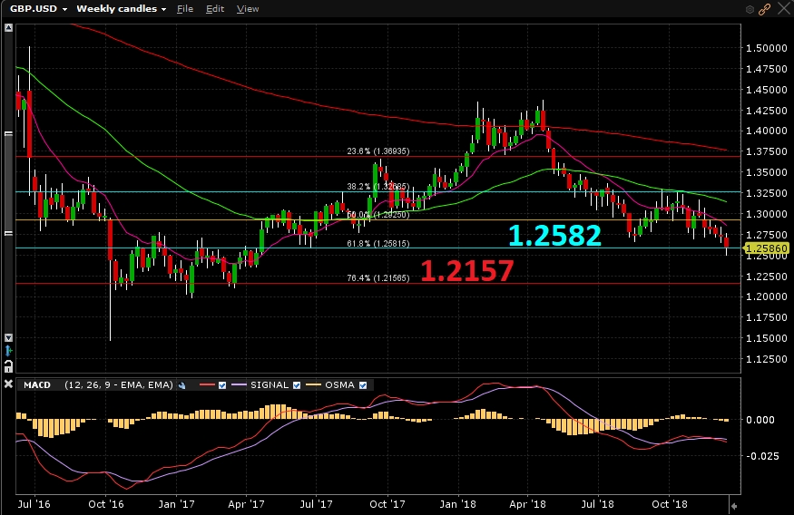Click the 38.2% Fibonacci level label
Screen dimensions: 794x515
378,187
